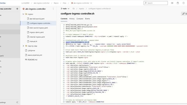The image size is (187, 105).
Task: Click configure-ingress-controller.sh in the path breadcrumb
Action: 99,8
